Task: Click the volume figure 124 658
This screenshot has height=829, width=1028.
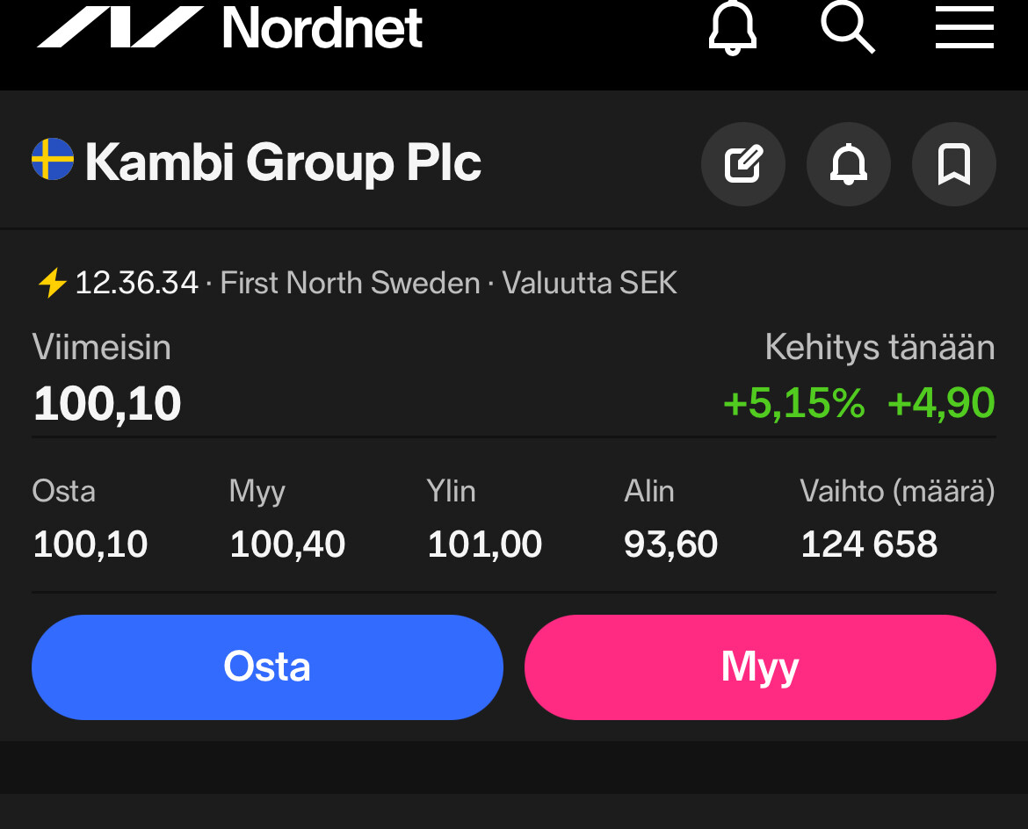Action: tap(869, 544)
